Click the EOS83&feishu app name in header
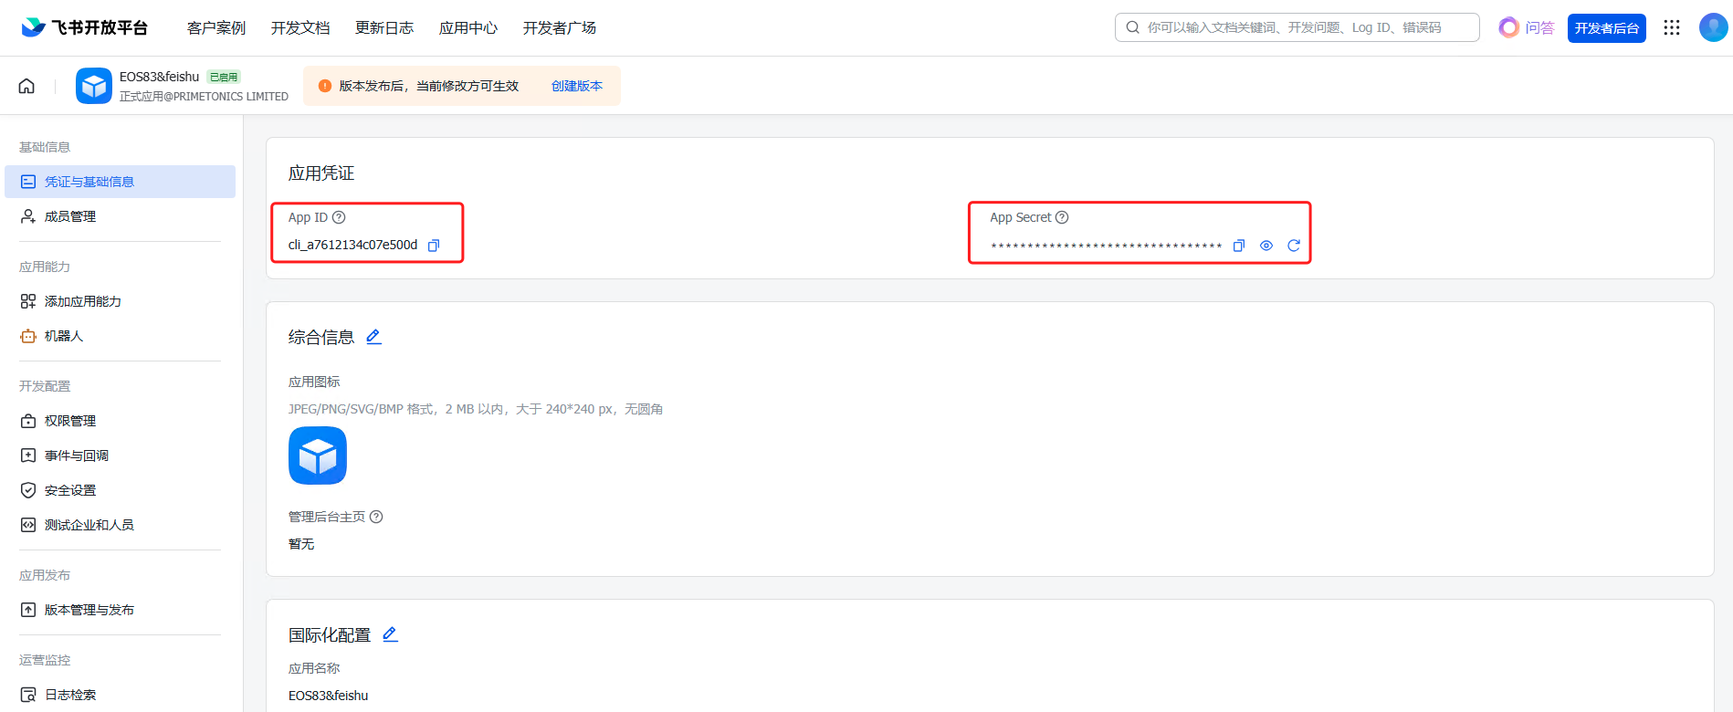1733x712 pixels. coord(159,77)
